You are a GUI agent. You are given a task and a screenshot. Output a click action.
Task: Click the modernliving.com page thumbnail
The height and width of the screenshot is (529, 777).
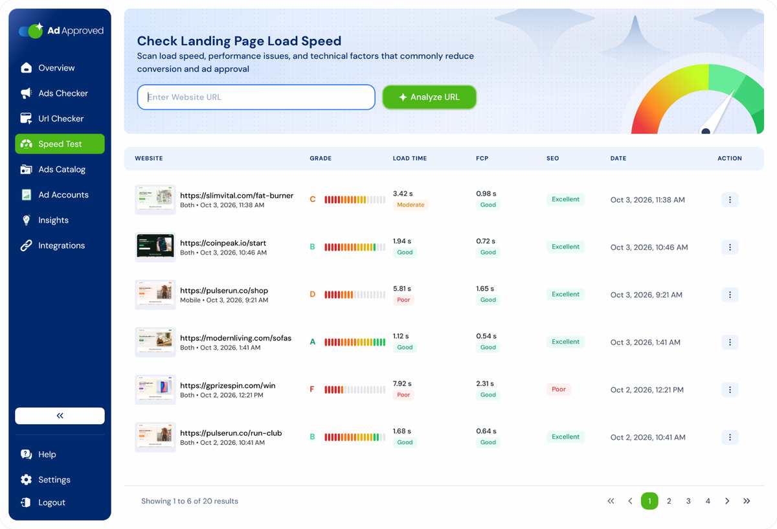(155, 343)
